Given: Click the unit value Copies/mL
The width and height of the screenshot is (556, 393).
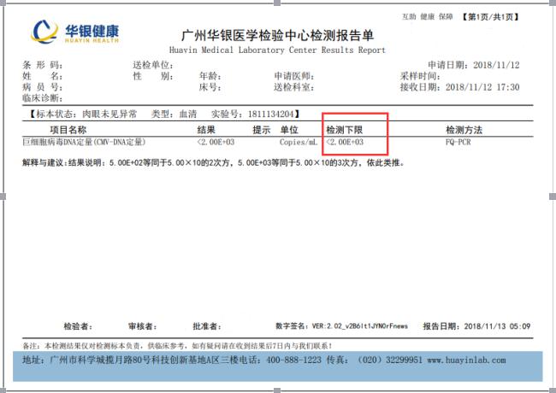Looking at the screenshot, I should point(299,143).
